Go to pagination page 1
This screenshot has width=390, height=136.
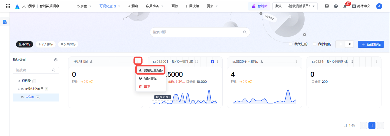(x=372, y=125)
